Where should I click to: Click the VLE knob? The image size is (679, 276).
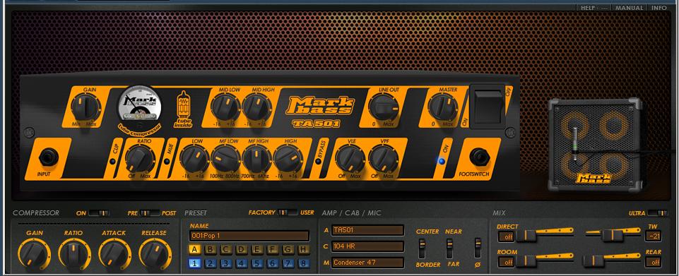(350, 159)
